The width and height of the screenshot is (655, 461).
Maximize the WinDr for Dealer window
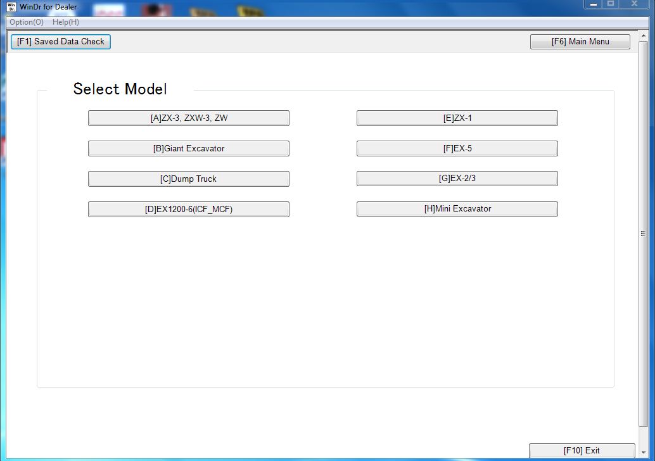(611, 4)
